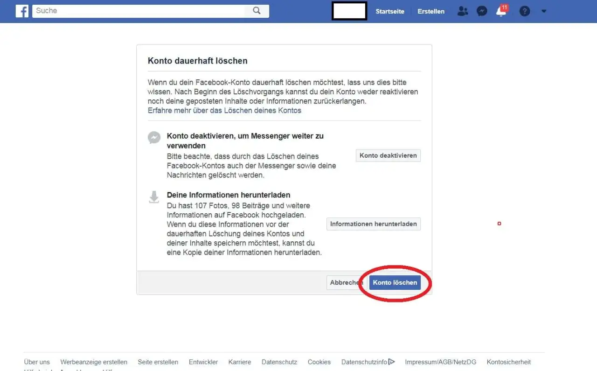Focus the Suche search field
Viewport: 597px width, 371px height.
point(139,11)
